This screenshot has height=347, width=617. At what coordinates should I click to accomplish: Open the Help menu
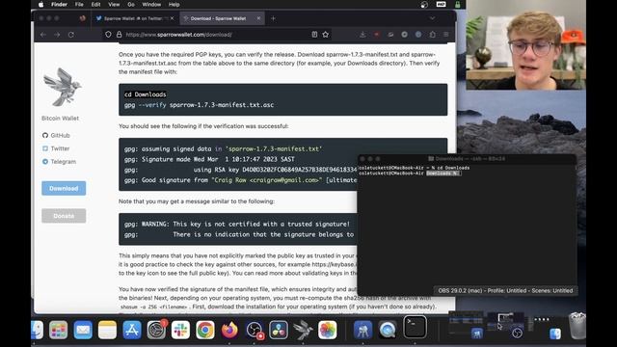174,5
